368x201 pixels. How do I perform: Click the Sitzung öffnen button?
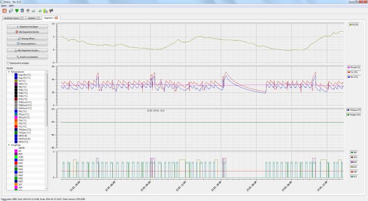[27, 38]
